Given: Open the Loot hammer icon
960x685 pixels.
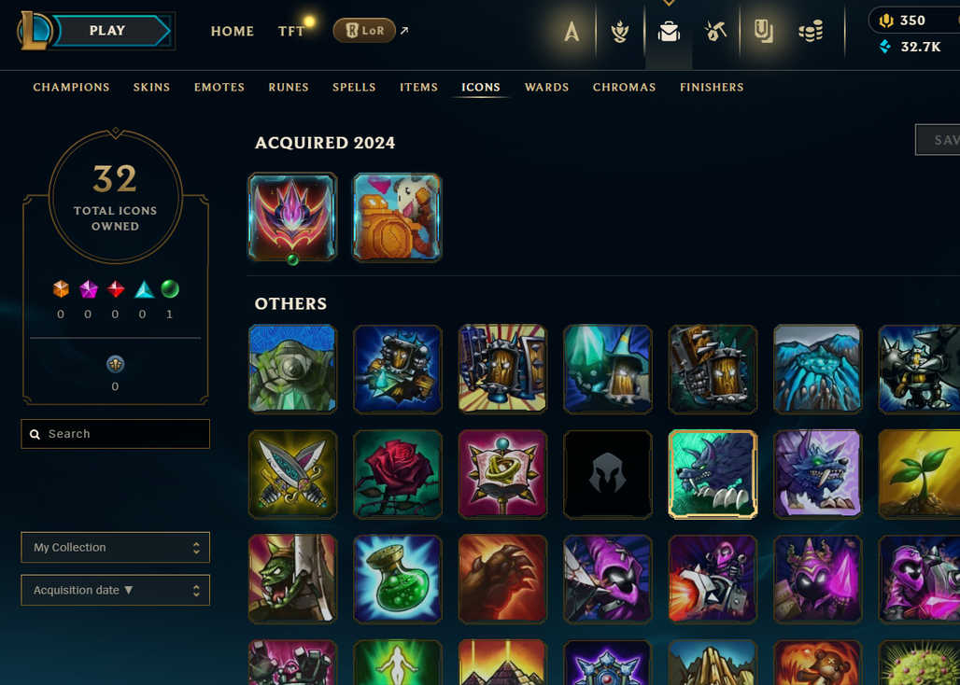Looking at the screenshot, I should click(715, 31).
